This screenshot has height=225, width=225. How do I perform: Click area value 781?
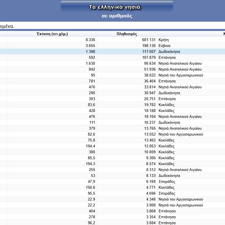pyautogui.click(x=92, y=81)
